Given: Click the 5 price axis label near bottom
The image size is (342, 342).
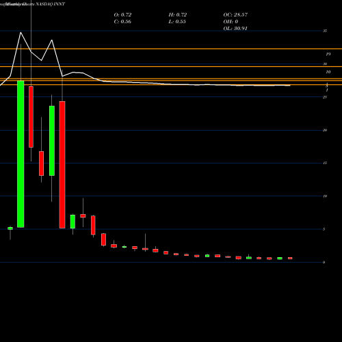Looking at the screenshot, I should click(x=324, y=229).
